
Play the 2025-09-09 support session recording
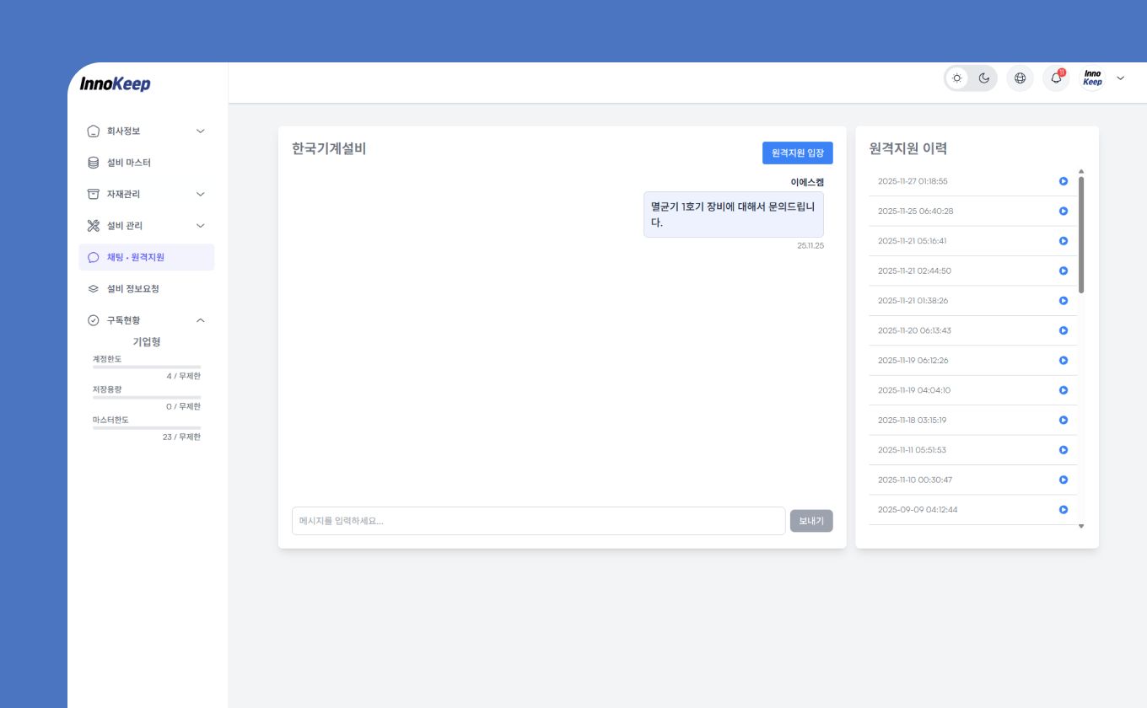coord(1063,509)
